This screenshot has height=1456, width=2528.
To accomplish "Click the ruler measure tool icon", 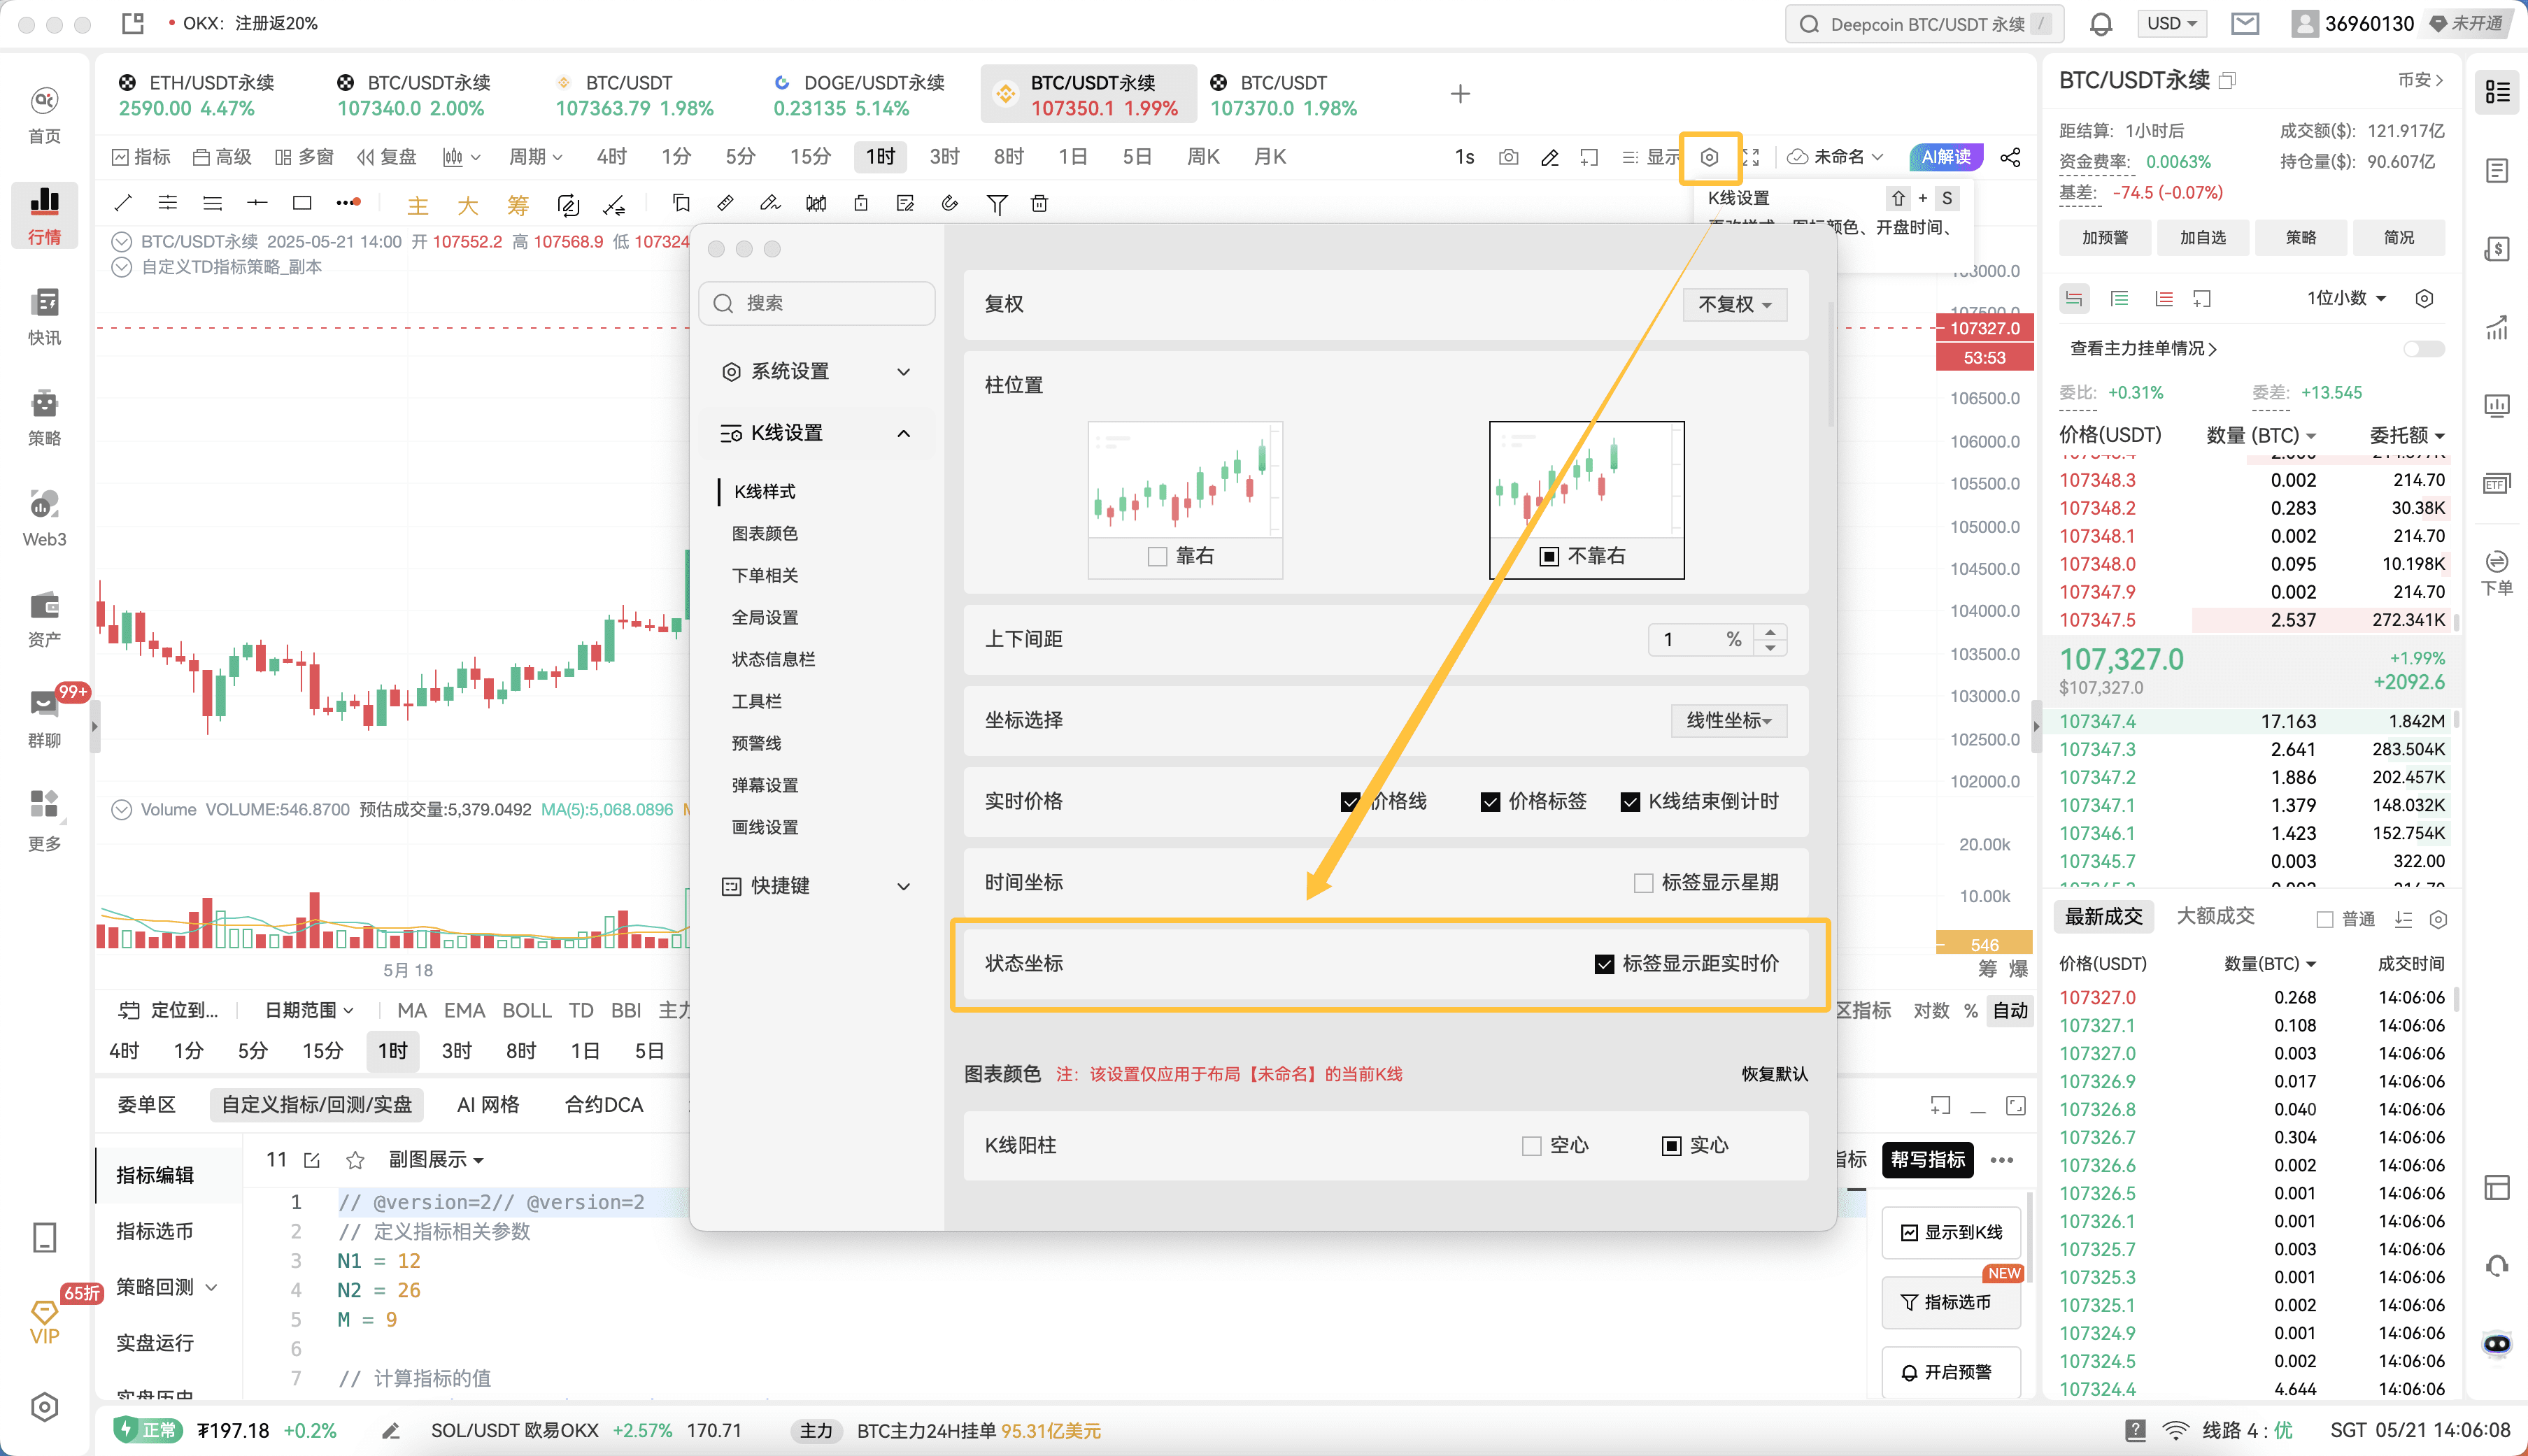I will 726,204.
